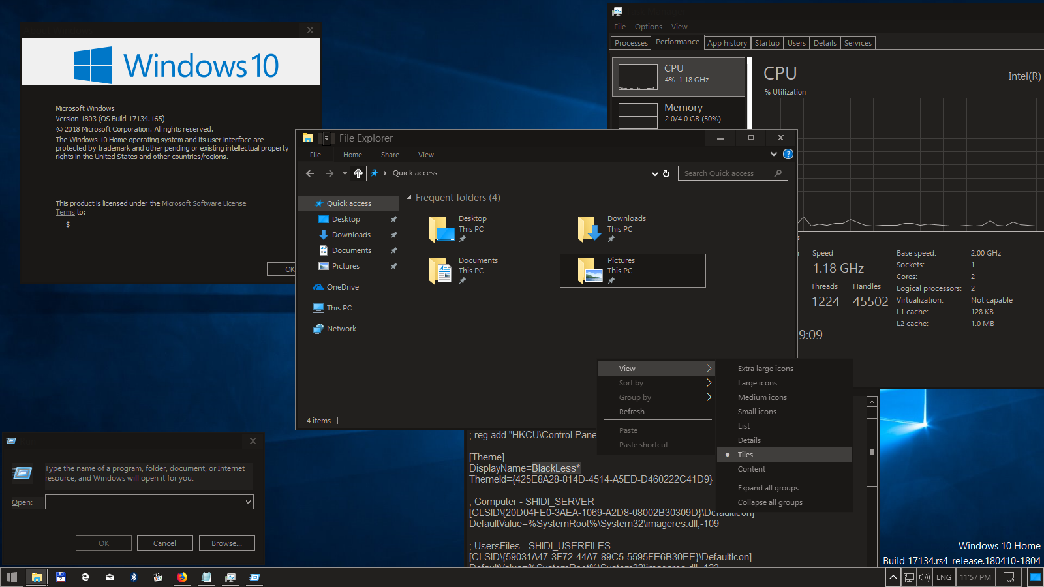This screenshot has height=587, width=1044.
Task: Expand the Run dialog Open dropdown
Action: 248,502
